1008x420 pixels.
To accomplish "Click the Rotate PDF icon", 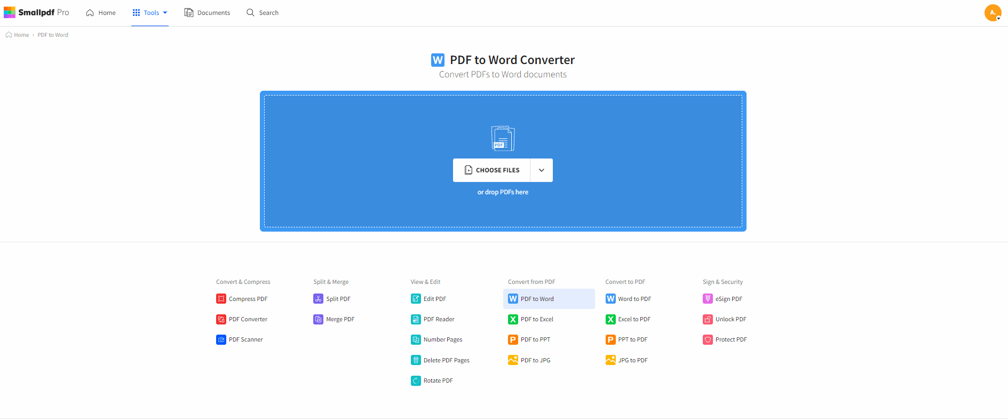I will (416, 381).
